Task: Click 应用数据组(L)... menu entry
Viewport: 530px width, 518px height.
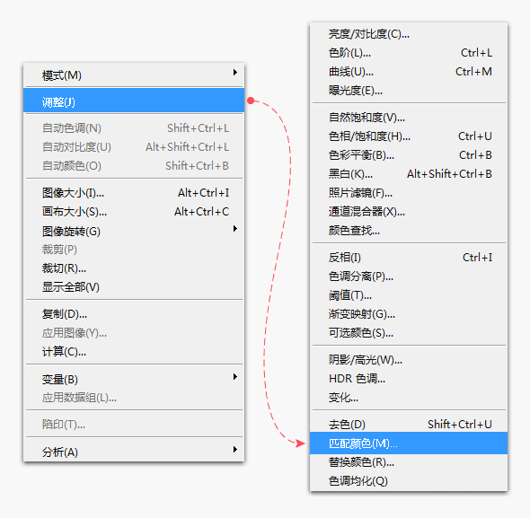Action: [x=134, y=398]
